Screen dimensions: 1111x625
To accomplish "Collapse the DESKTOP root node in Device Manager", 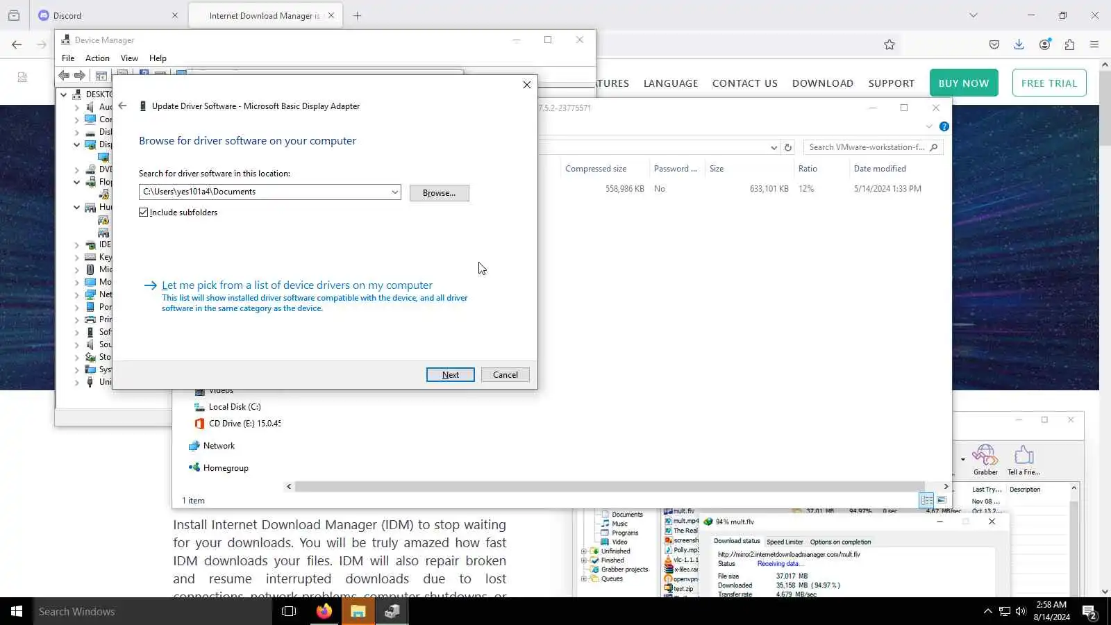I will pyautogui.click(x=64, y=94).
